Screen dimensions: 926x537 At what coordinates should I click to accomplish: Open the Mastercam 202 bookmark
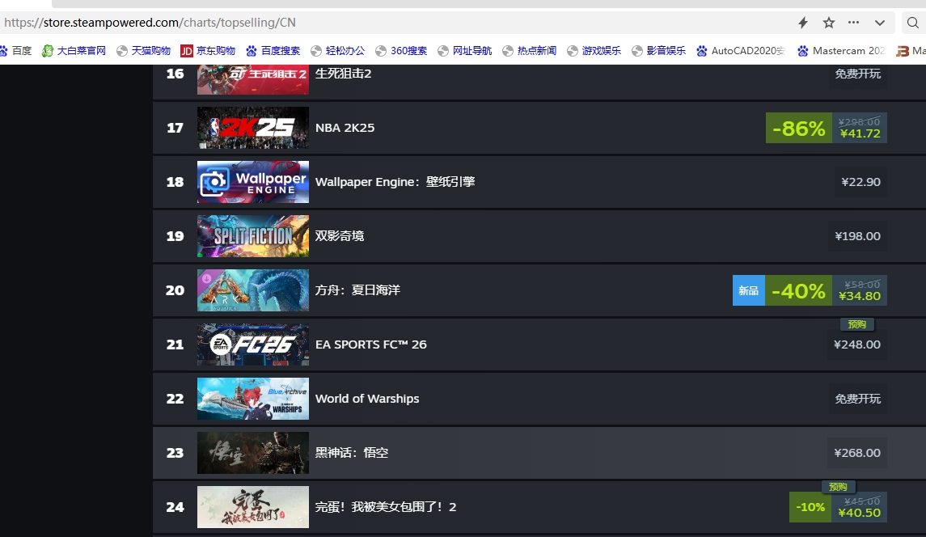(x=841, y=51)
